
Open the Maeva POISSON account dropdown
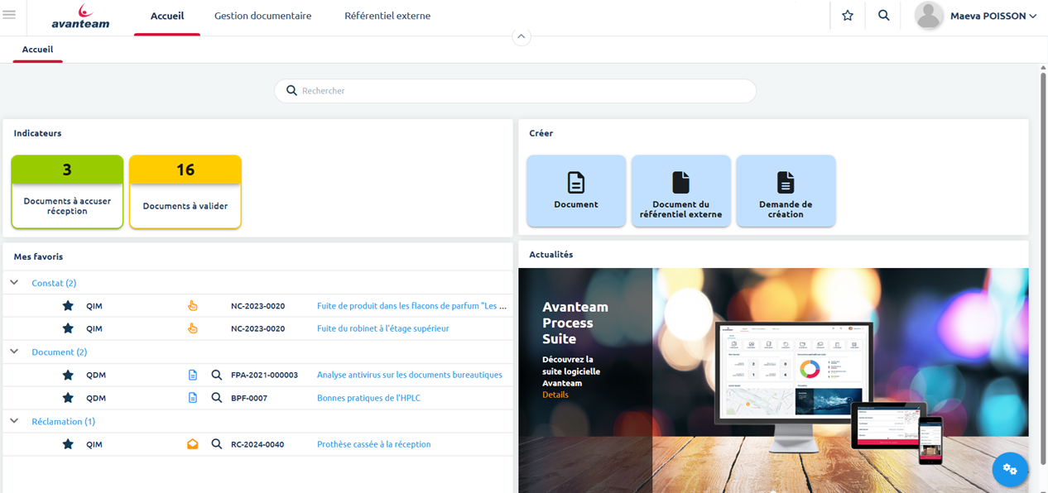[976, 15]
